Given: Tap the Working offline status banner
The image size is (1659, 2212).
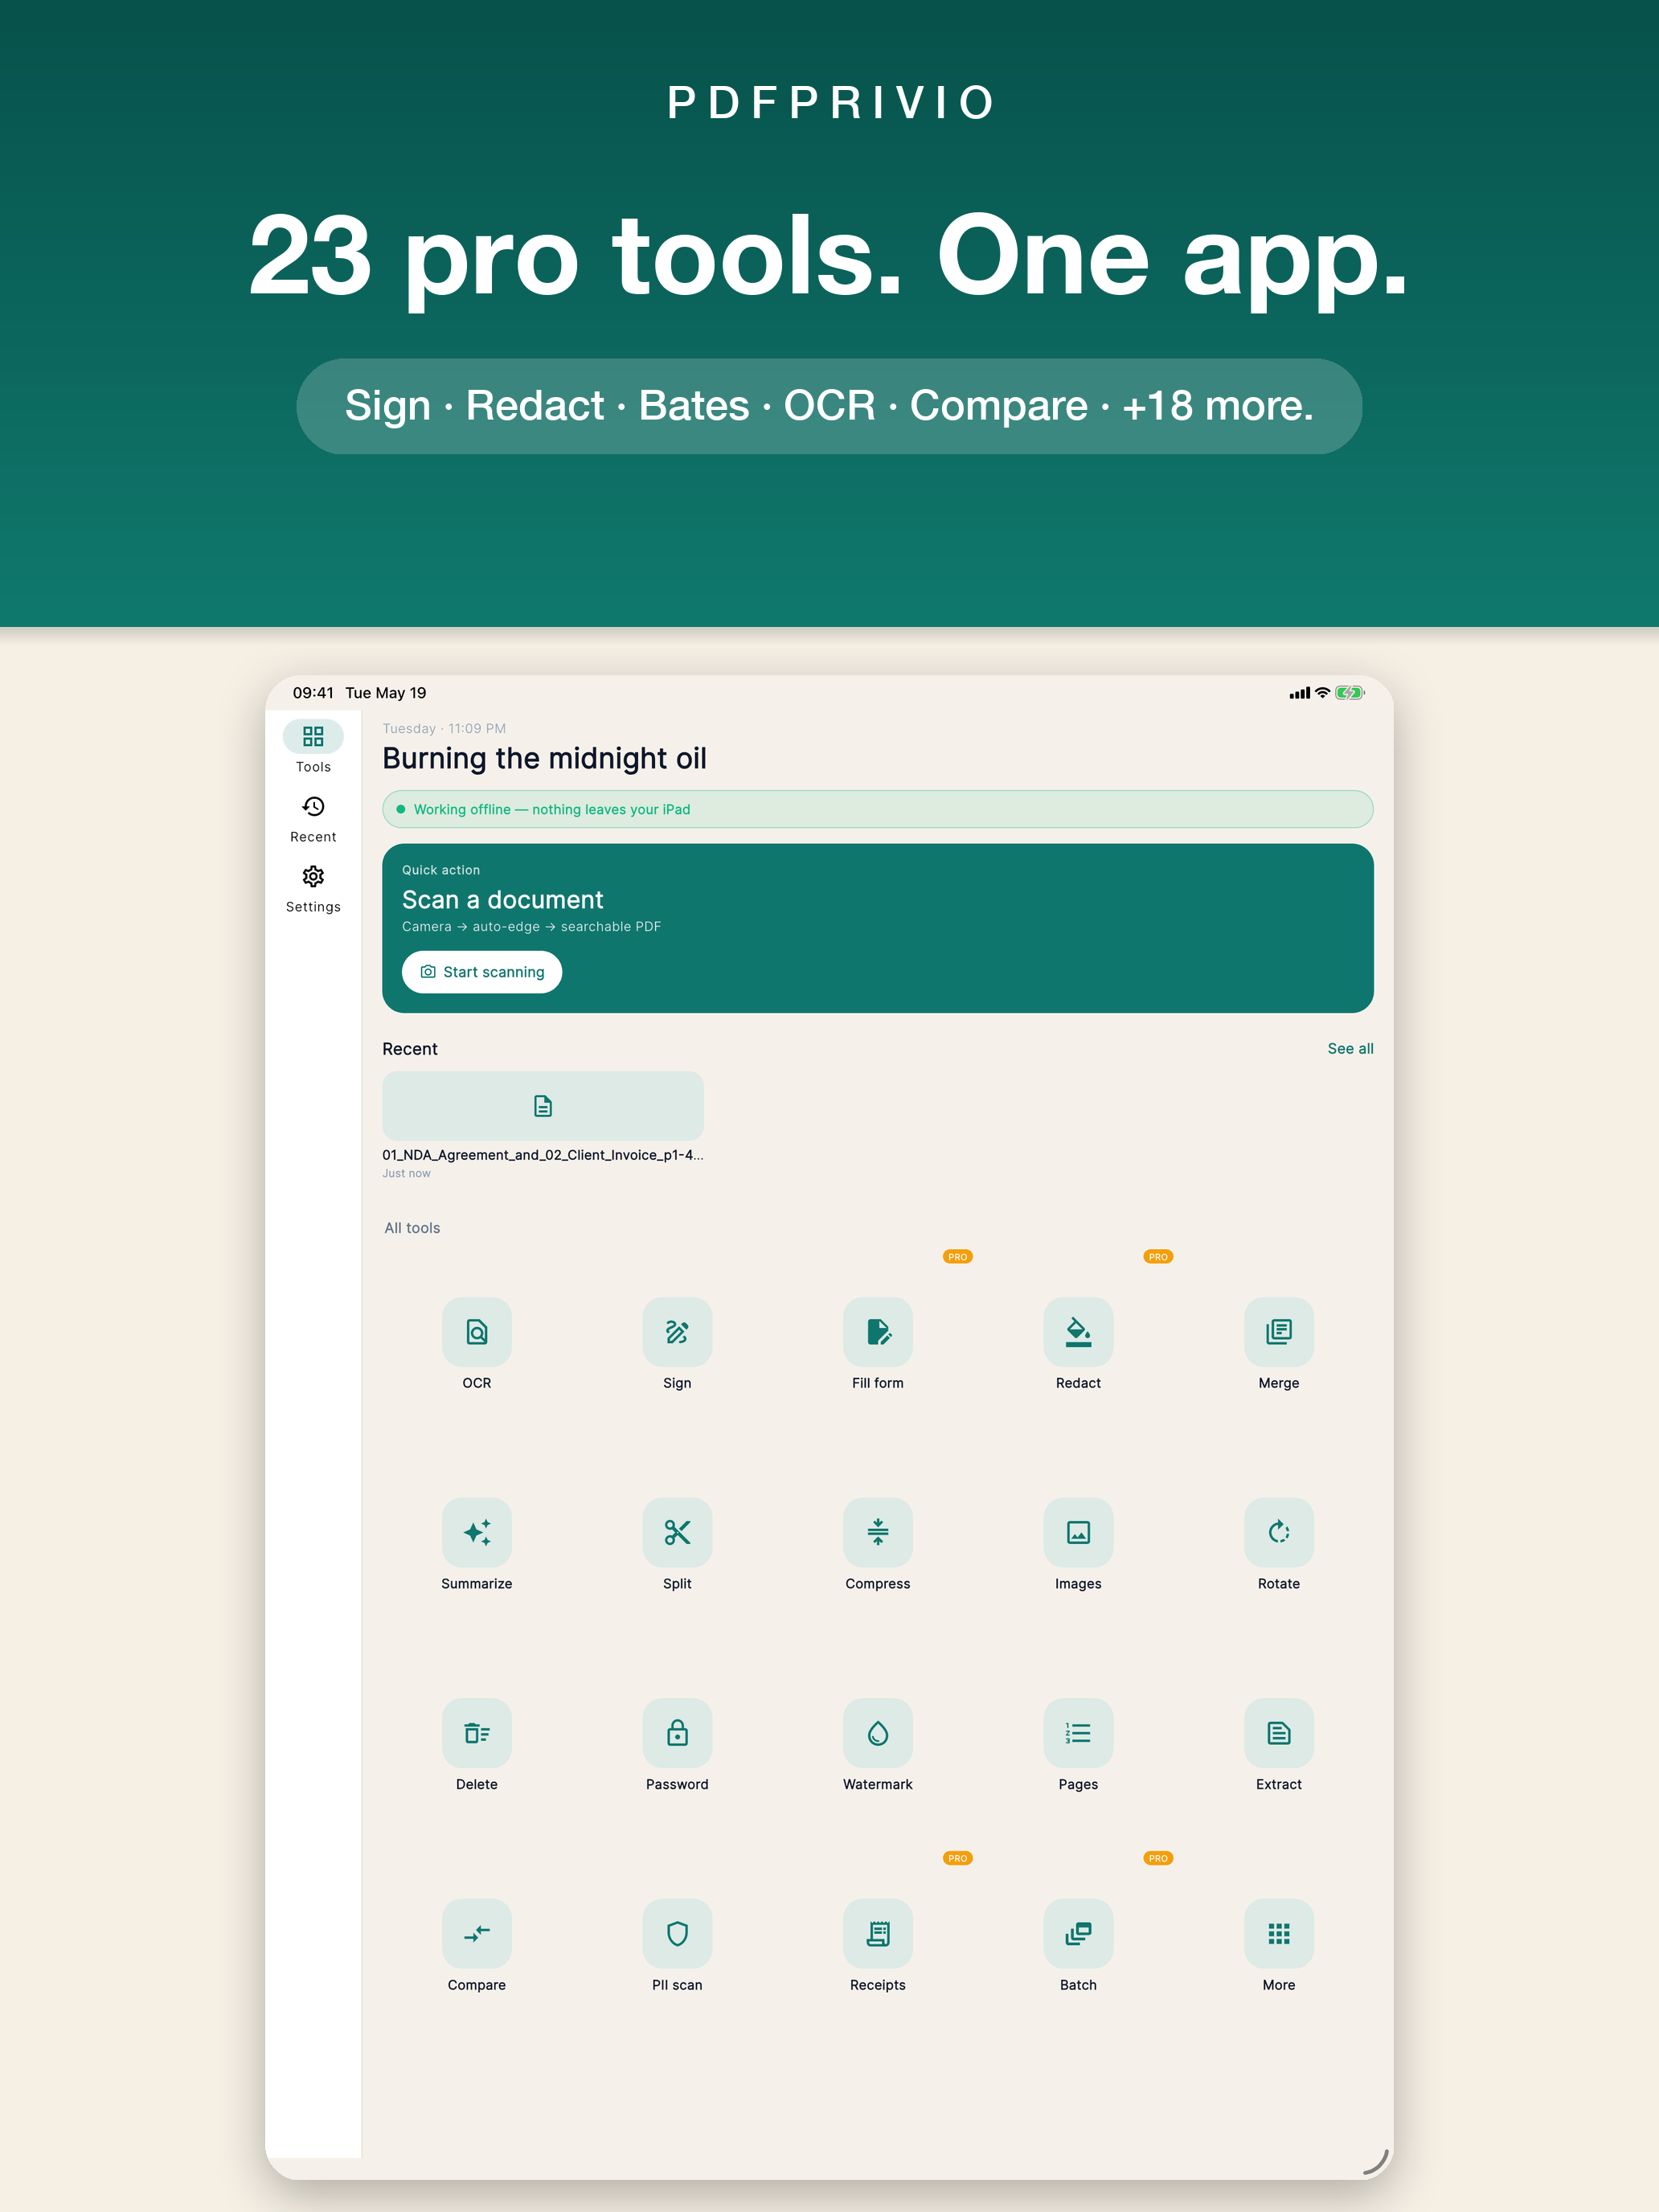Looking at the screenshot, I should 878,809.
